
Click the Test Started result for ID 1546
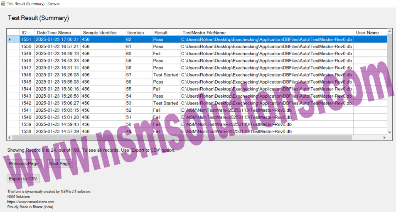click(165, 75)
